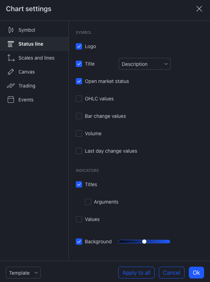Turn on Bar change values
The image size is (210, 282).
[79, 116]
